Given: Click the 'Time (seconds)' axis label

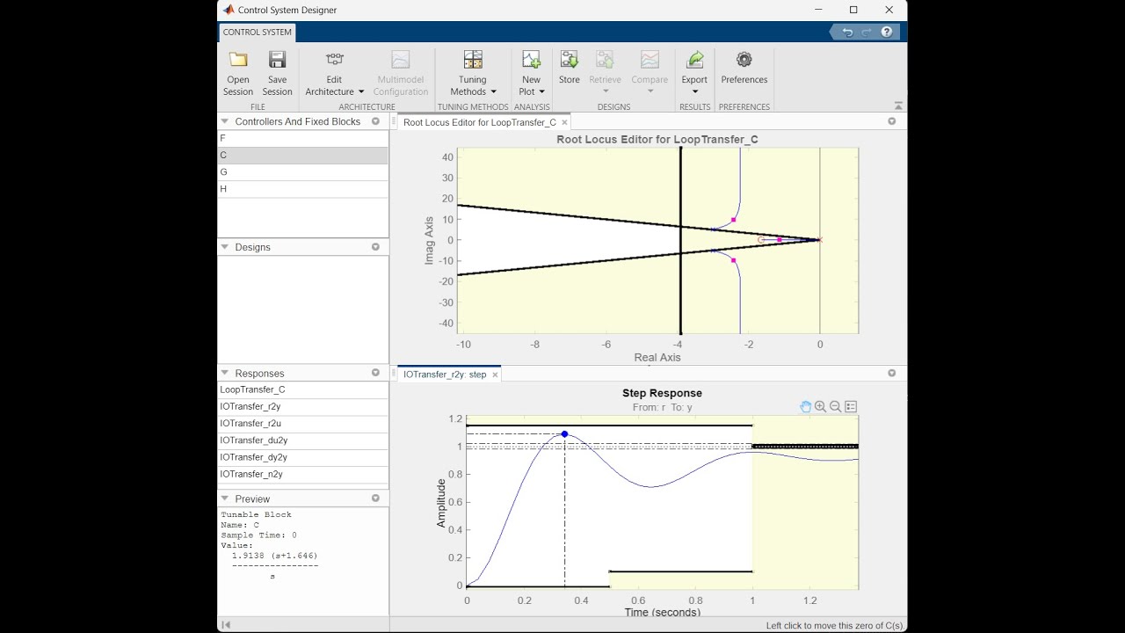Looking at the screenshot, I should tap(663, 612).
